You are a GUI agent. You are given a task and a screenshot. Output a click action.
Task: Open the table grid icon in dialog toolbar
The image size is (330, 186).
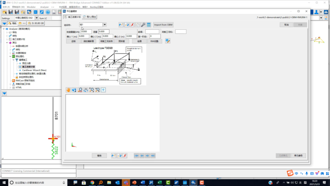click(149, 25)
